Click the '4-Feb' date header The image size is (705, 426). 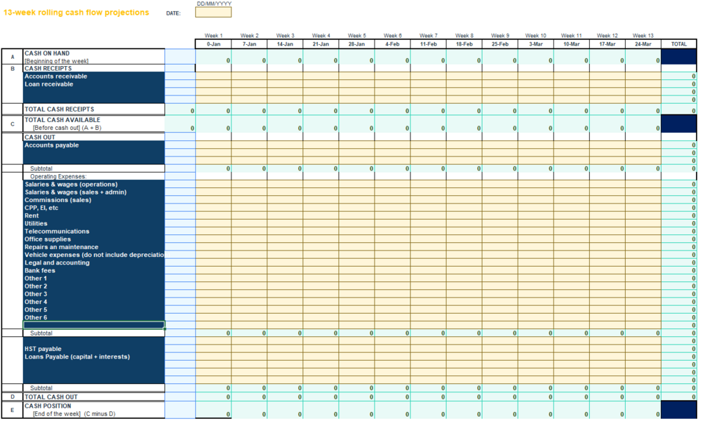tap(393, 44)
